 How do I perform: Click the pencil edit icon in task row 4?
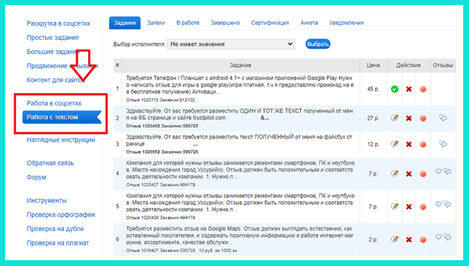point(395,174)
